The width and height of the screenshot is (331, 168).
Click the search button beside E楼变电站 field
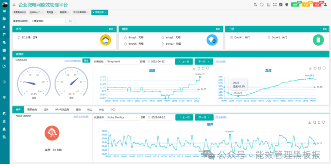[x=70, y=21]
